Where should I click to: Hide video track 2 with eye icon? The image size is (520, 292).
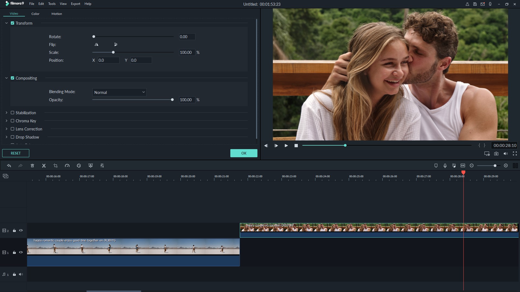(x=21, y=231)
